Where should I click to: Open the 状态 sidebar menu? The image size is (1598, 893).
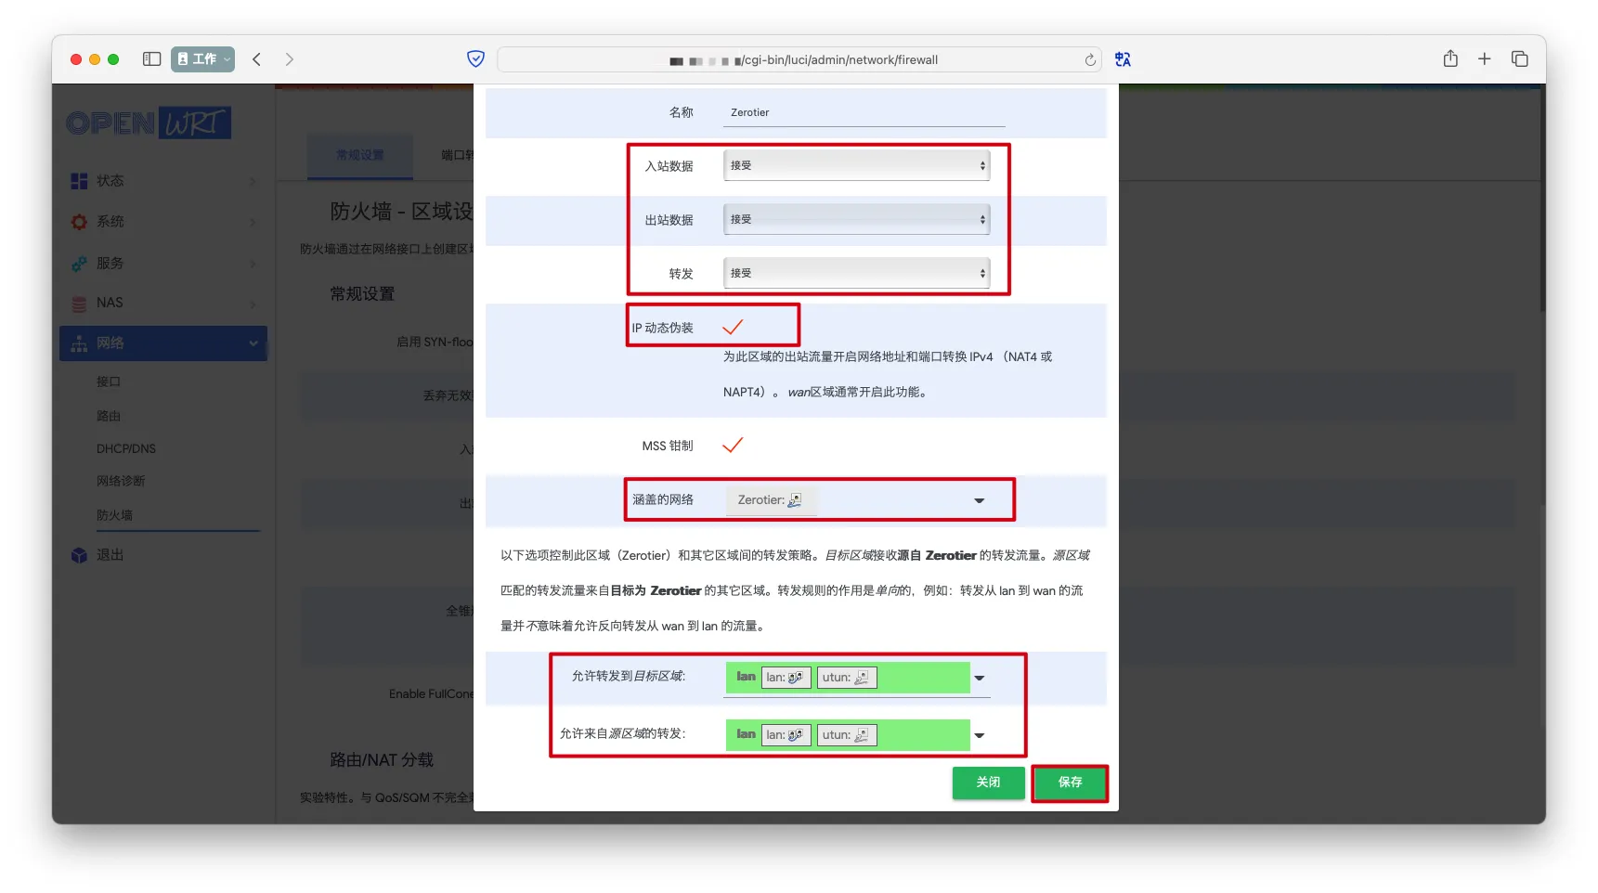coord(110,181)
